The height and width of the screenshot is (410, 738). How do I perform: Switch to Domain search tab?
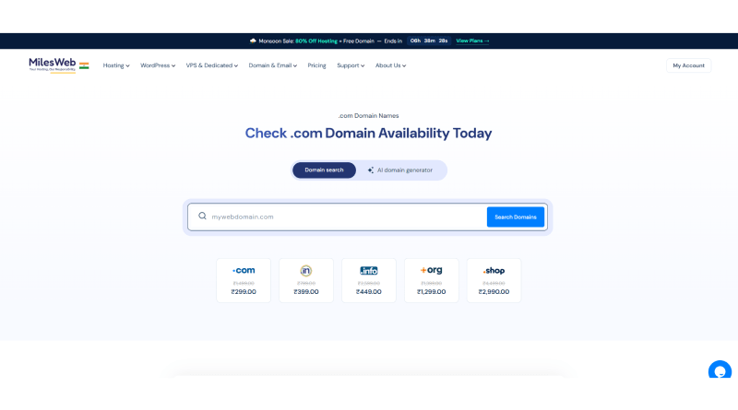(324, 170)
